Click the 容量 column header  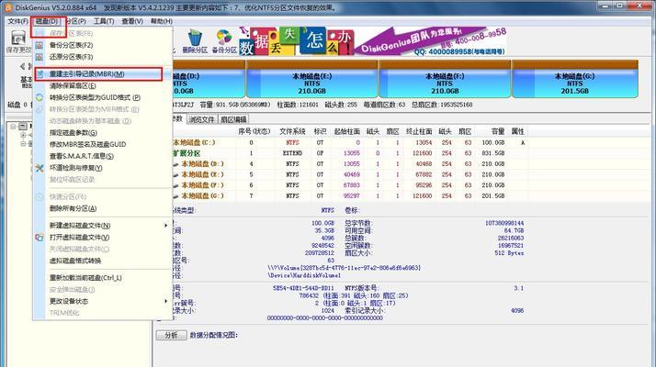click(x=498, y=131)
